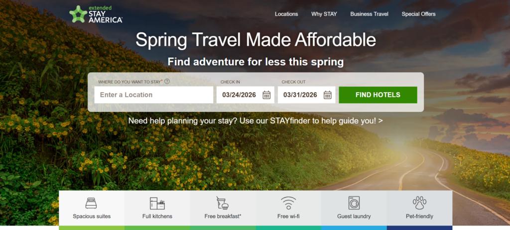The image size is (510, 230).
Task: Click the FIND HOTELS button
Action: pos(378,95)
